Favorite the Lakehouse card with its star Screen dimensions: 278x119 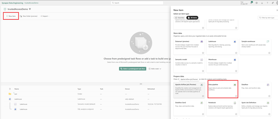pyautogui.click(x=236, y=53)
